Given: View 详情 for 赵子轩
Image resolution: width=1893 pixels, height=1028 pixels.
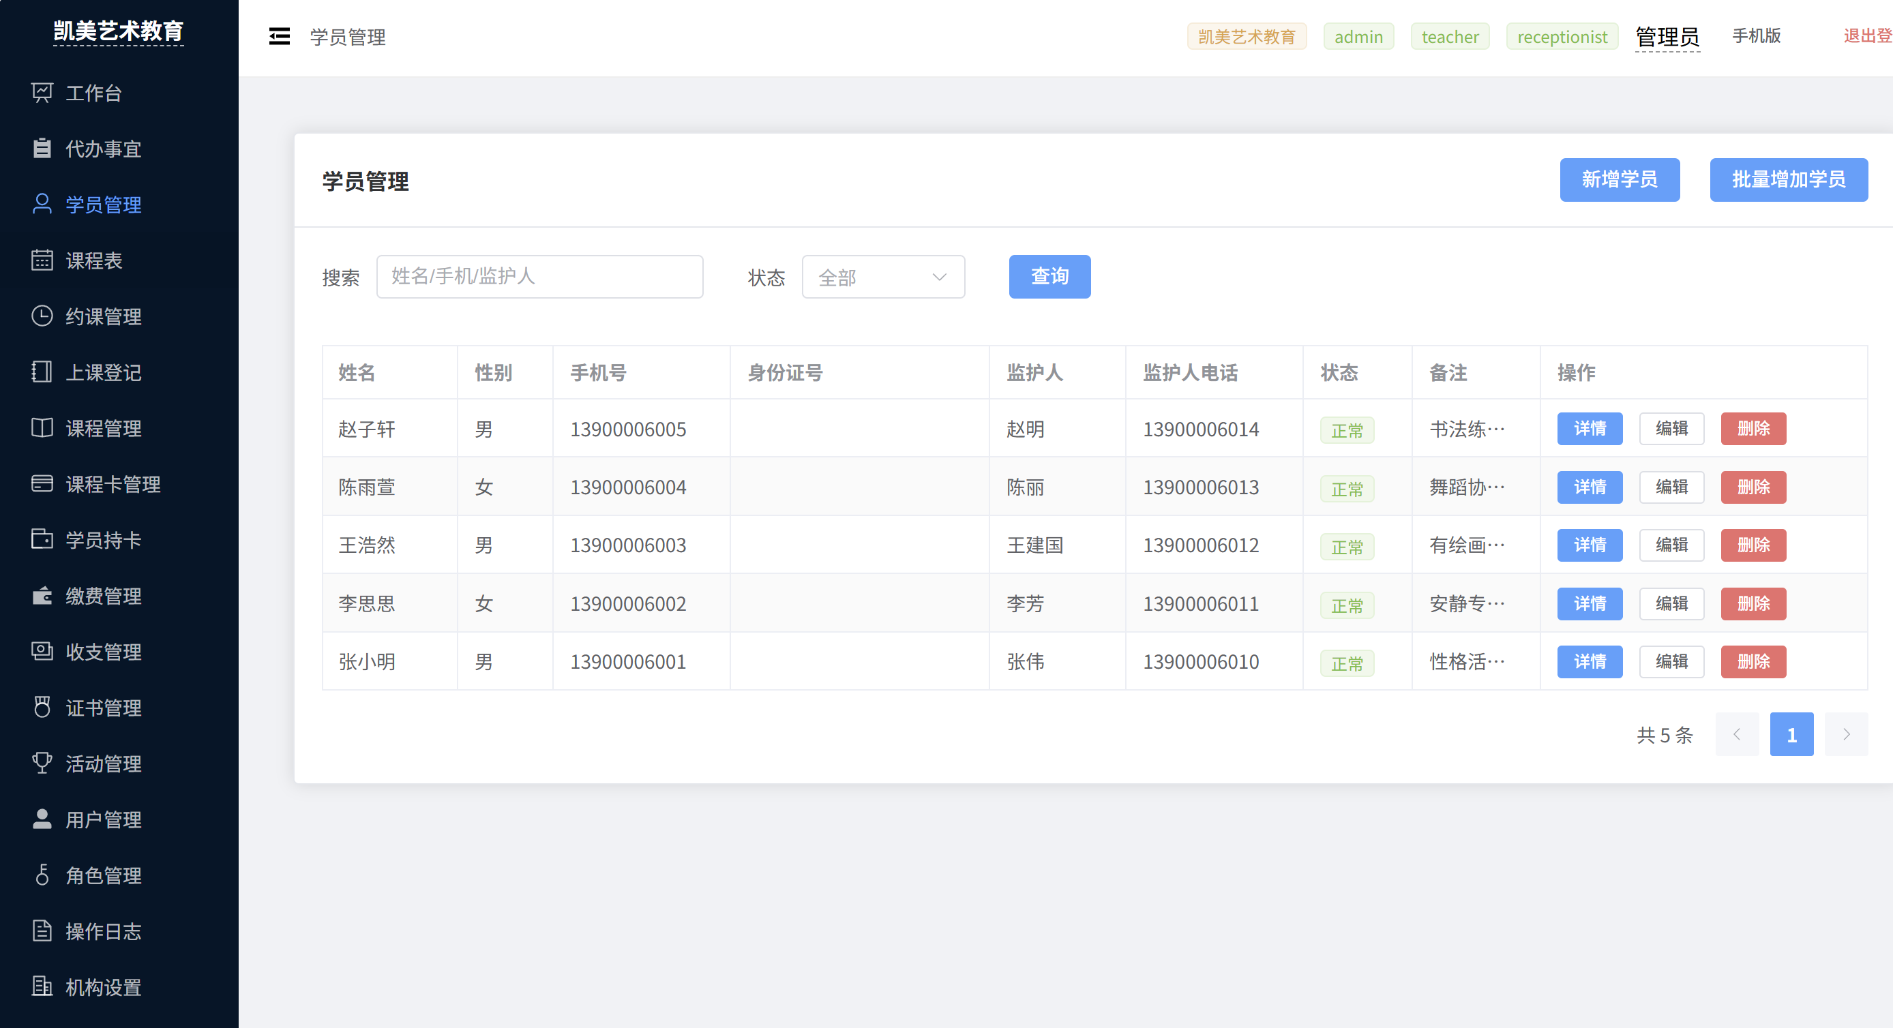Looking at the screenshot, I should [1590, 428].
